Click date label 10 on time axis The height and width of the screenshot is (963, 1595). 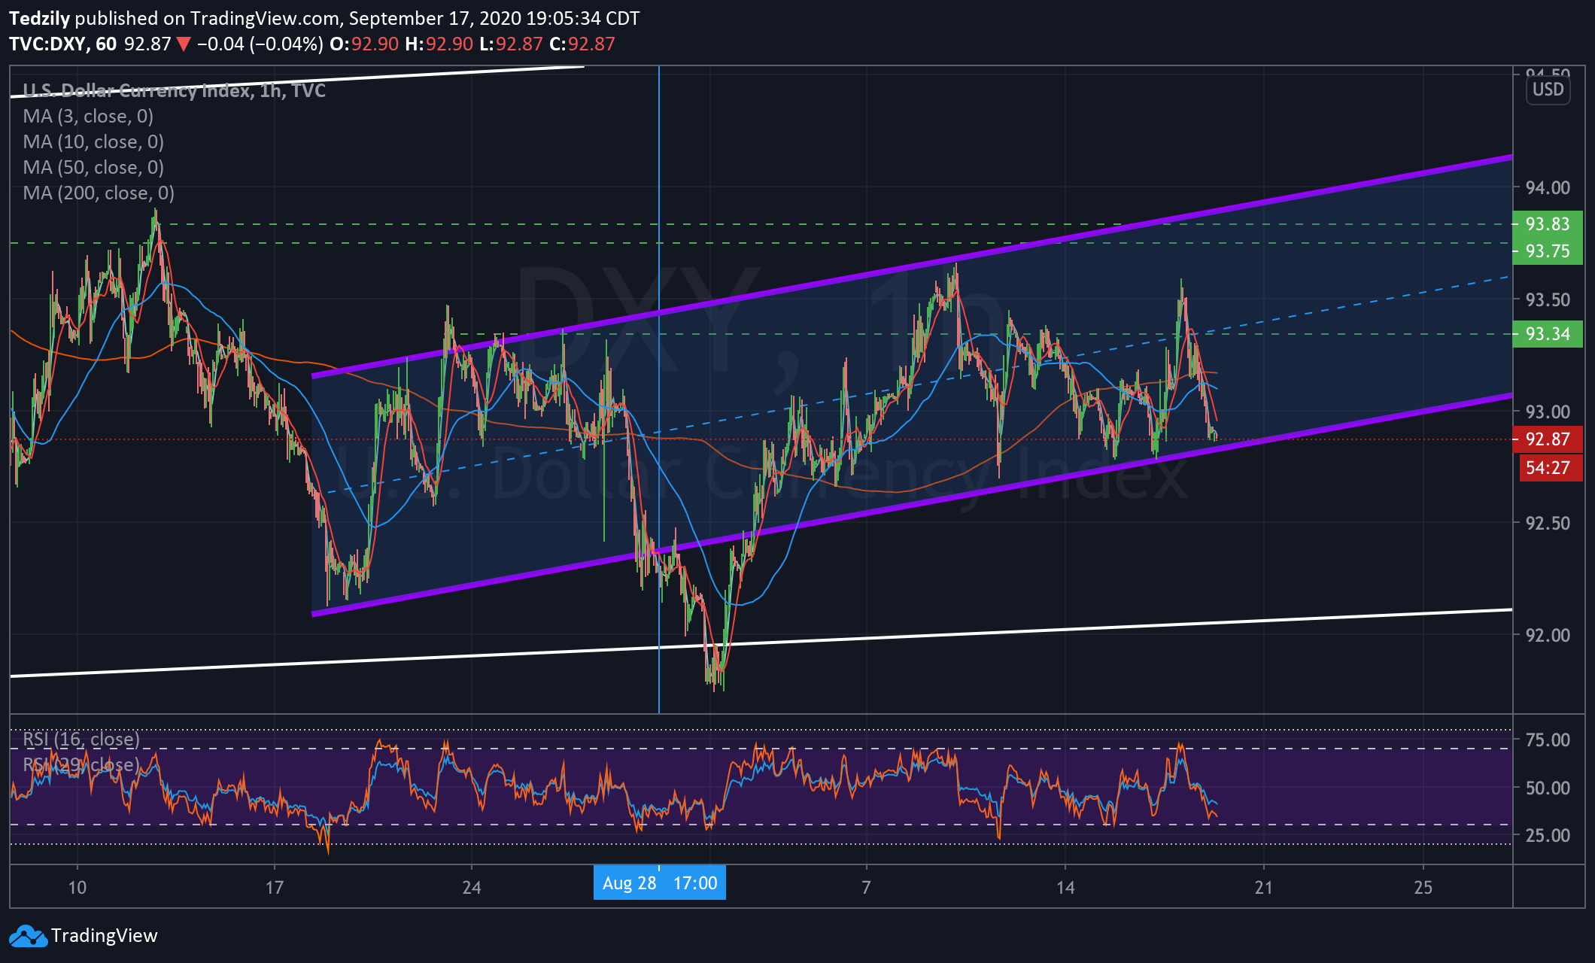(77, 888)
